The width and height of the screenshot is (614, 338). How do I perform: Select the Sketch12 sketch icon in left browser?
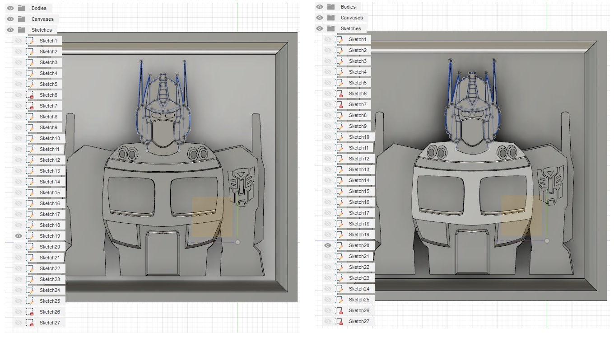point(30,160)
